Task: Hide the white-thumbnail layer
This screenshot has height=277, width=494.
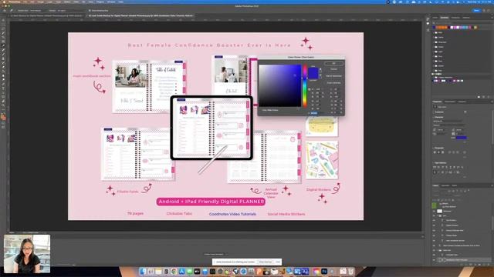Action: (434, 212)
